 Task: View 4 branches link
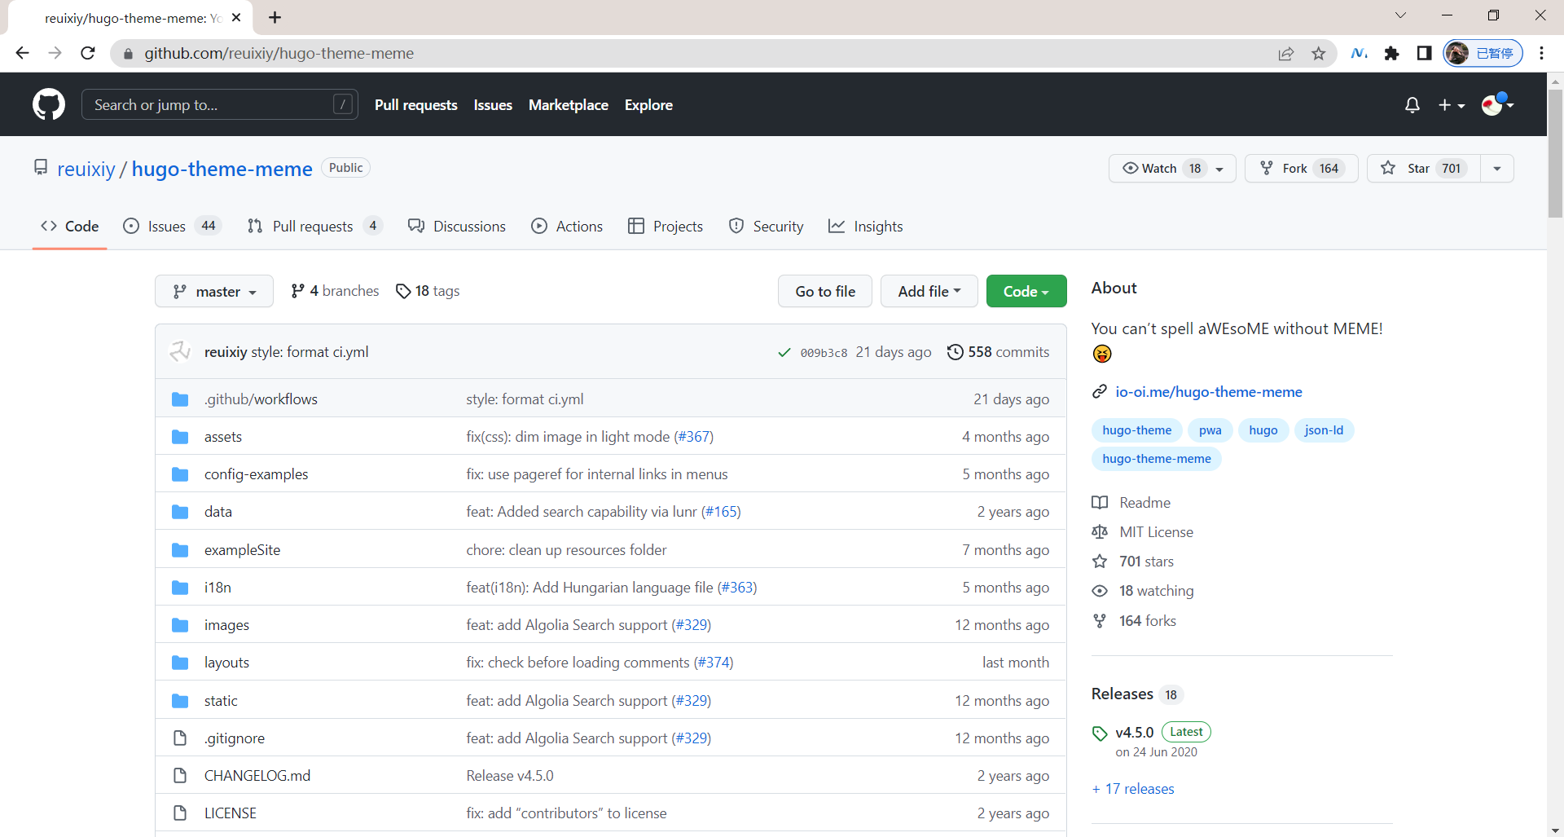pos(335,291)
